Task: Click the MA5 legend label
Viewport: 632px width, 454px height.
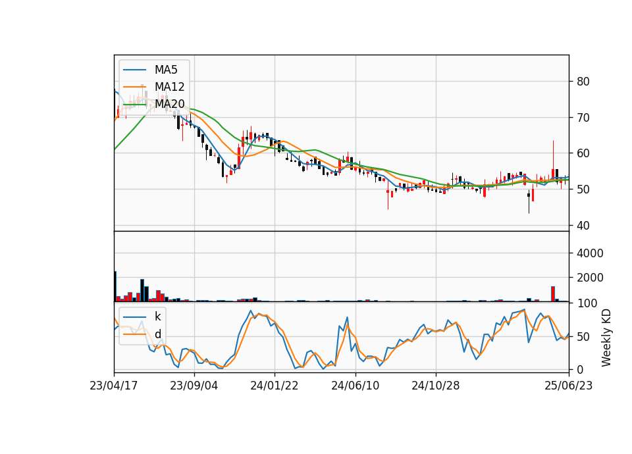Action: [x=166, y=70]
